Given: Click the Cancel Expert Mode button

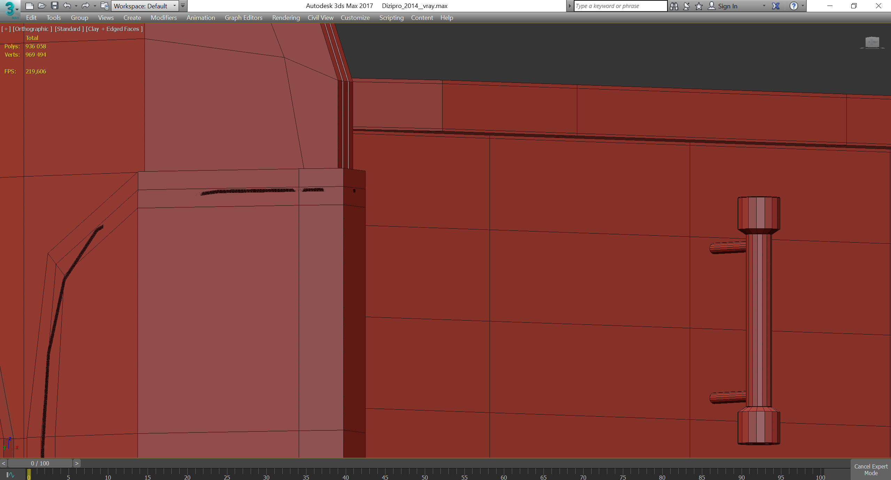Looking at the screenshot, I should (x=870, y=470).
